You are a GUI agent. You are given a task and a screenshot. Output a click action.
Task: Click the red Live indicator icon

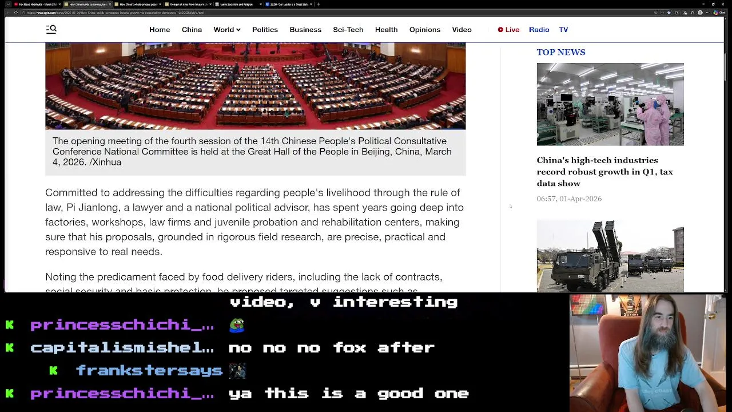[x=500, y=30]
